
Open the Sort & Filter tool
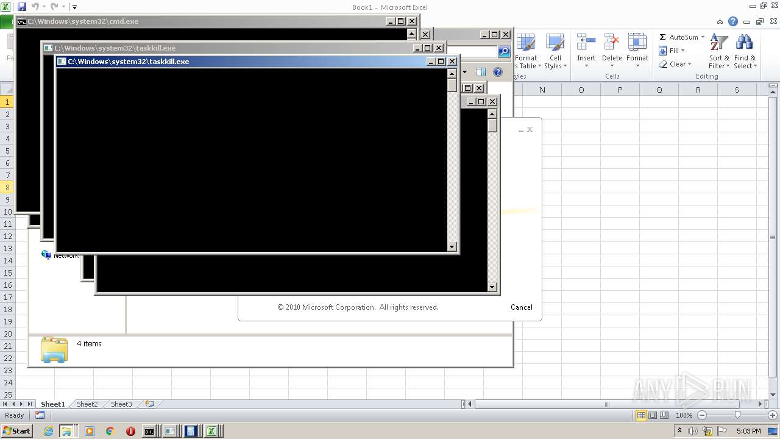[x=719, y=52]
